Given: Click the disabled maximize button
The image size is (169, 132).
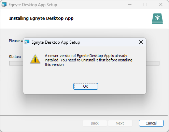Looking at the screenshot, I should click(x=145, y=4).
